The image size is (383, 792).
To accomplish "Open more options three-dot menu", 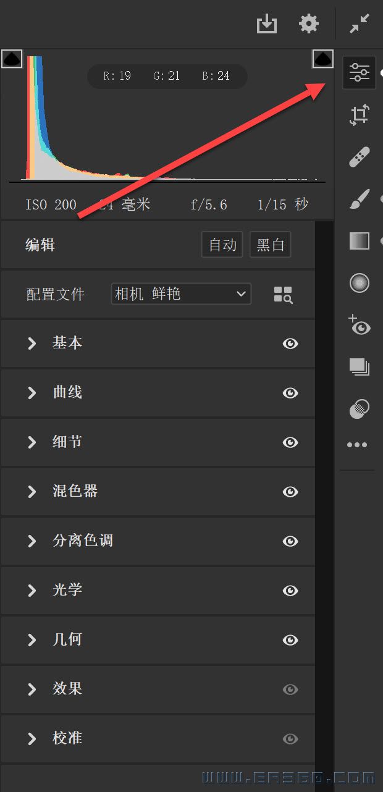I will coord(357,445).
